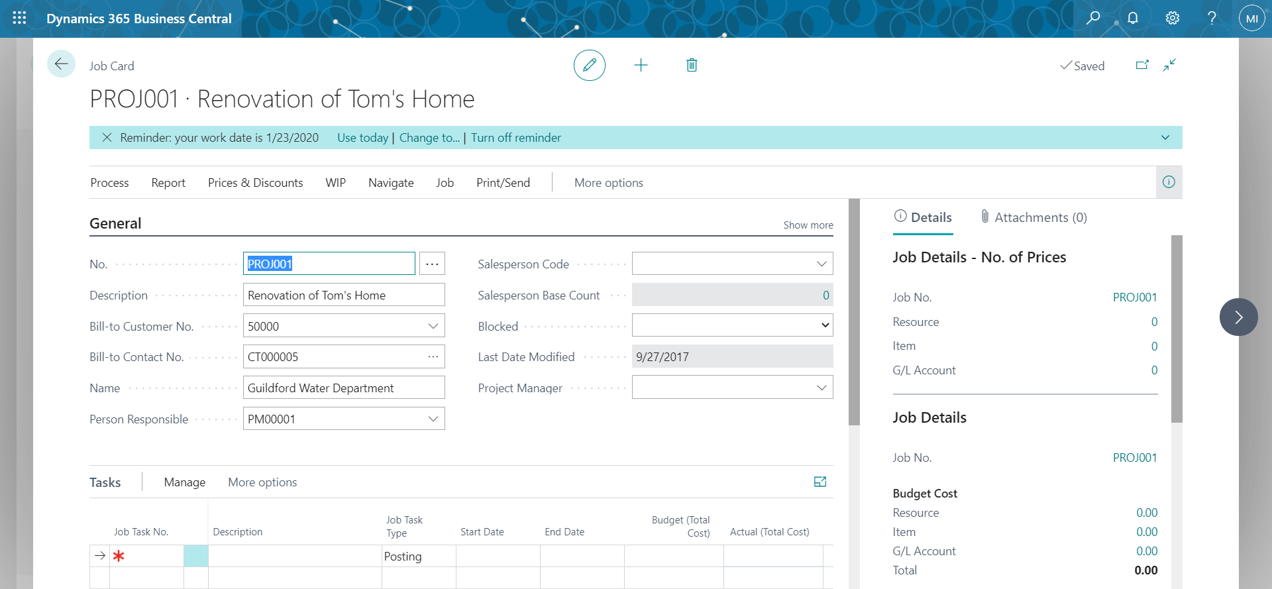Expand the Tasks part to full view

[x=820, y=482]
